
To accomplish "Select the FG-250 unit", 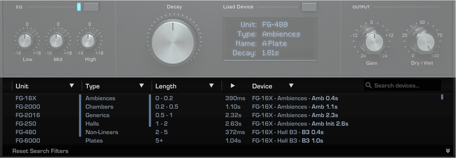I will point(26,124).
